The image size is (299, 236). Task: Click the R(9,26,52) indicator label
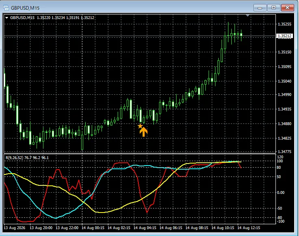(x=14, y=158)
